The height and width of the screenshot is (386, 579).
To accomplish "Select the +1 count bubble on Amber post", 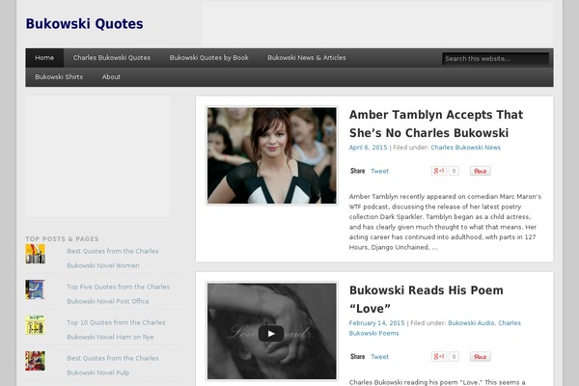I will pyautogui.click(x=454, y=171).
